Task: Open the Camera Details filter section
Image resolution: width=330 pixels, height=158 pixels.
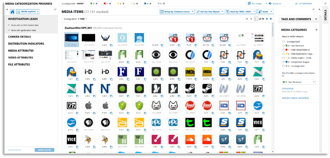Action: pyautogui.click(x=19, y=37)
